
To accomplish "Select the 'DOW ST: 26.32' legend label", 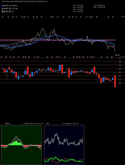I will coord(10,6).
